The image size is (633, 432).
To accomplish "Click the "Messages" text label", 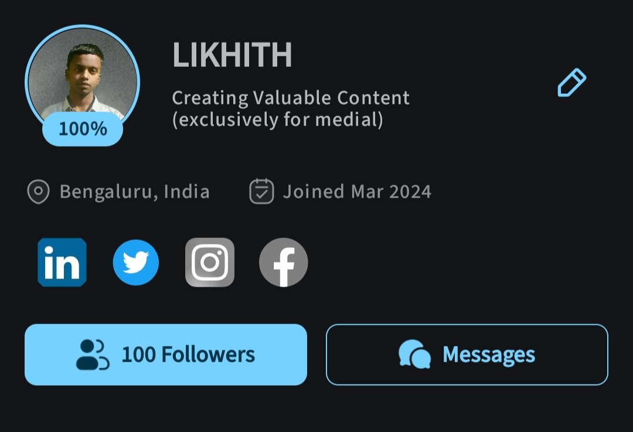I will 489,355.
